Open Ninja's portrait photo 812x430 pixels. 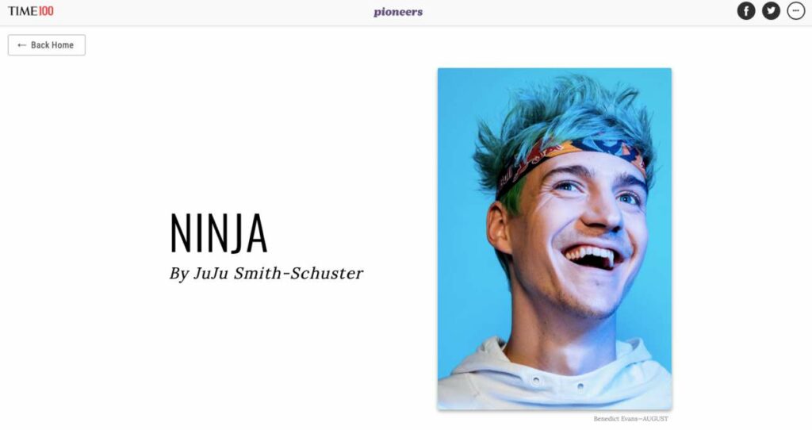coord(554,239)
